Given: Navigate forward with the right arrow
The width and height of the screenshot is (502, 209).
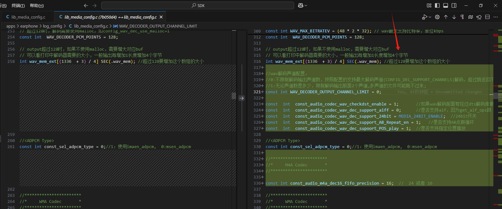Looking at the screenshot, I should pos(94,5).
